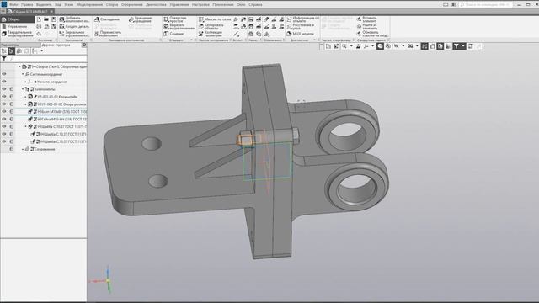This screenshot has width=539, height=303.
Task: Click the Undo arrow icon
Action: (39, 34)
